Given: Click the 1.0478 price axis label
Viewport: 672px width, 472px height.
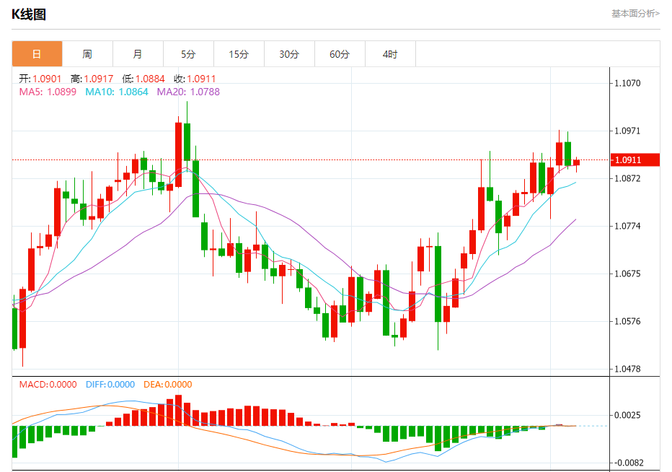Looking at the screenshot, I should point(627,369).
